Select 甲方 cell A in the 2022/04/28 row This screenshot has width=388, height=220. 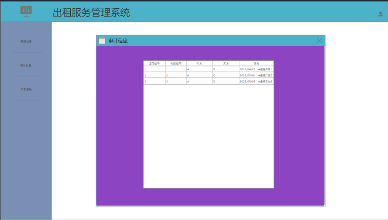[x=199, y=69]
